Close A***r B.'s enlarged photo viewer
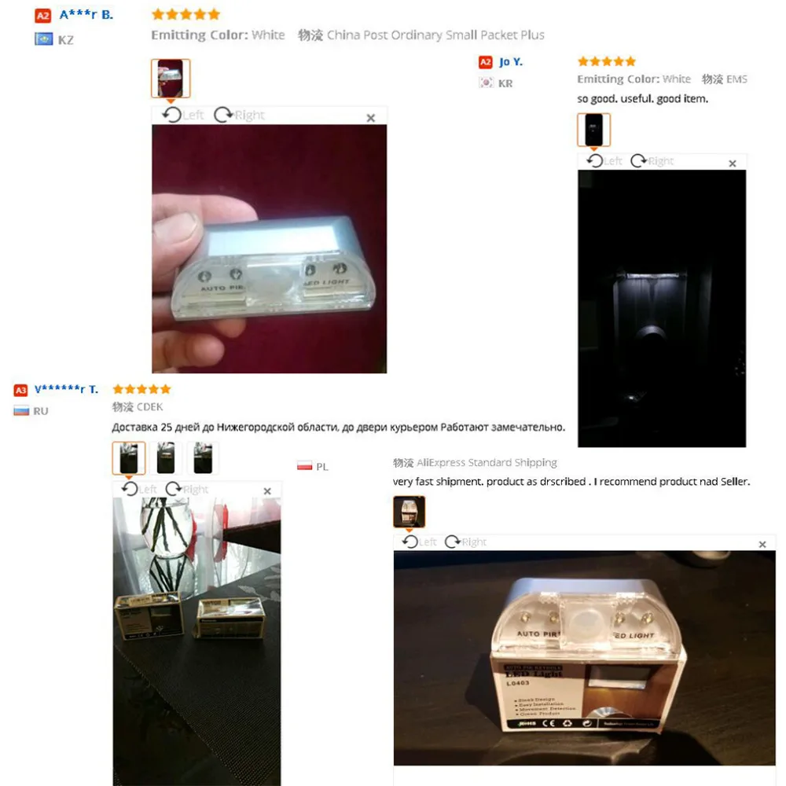This screenshot has width=786, height=786. 371,118
